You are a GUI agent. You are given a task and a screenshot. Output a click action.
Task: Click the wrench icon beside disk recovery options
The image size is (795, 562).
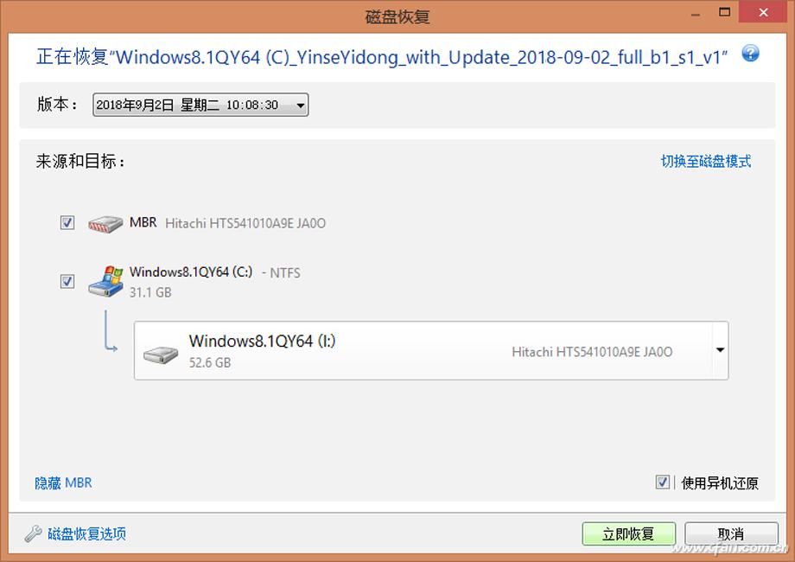coord(33,533)
